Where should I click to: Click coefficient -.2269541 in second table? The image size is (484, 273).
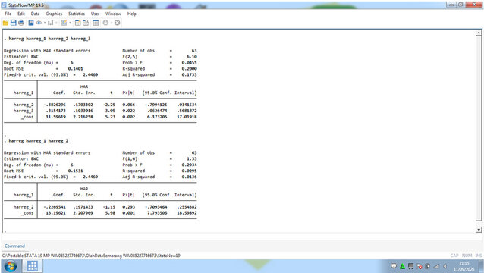click(55, 207)
